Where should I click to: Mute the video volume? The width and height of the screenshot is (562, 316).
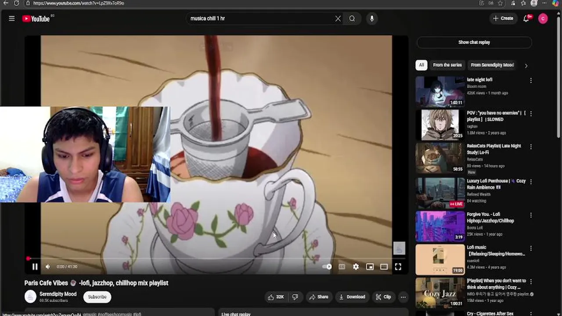click(x=48, y=266)
